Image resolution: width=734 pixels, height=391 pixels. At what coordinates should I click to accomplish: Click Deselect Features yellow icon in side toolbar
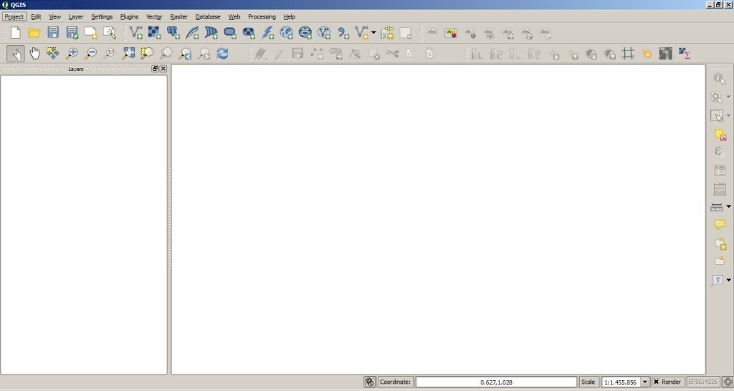tap(720, 135)
